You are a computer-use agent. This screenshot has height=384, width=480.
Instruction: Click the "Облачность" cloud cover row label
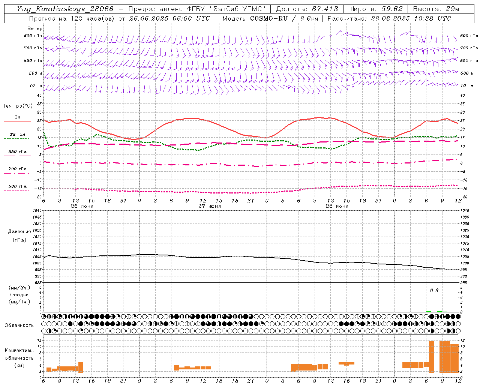point(19,325)
